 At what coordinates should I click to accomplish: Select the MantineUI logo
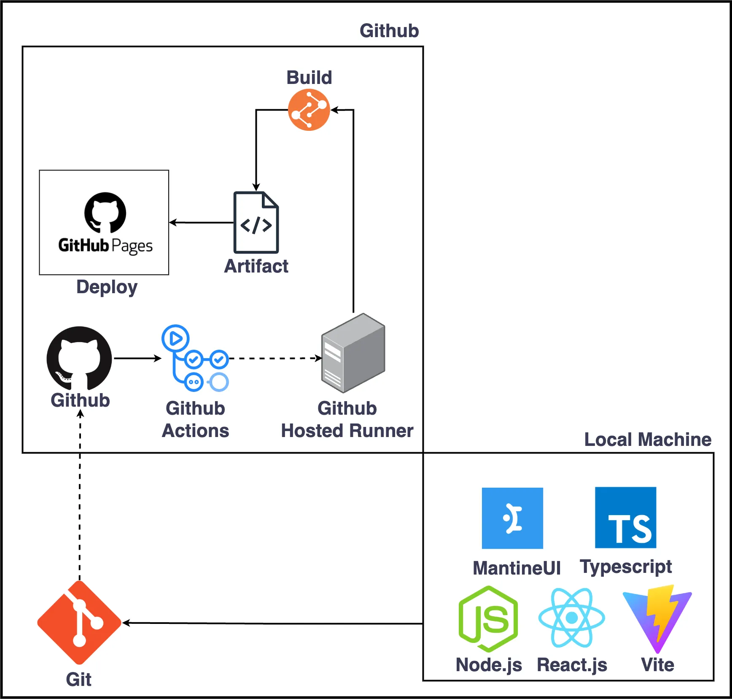tap(512, 518)
